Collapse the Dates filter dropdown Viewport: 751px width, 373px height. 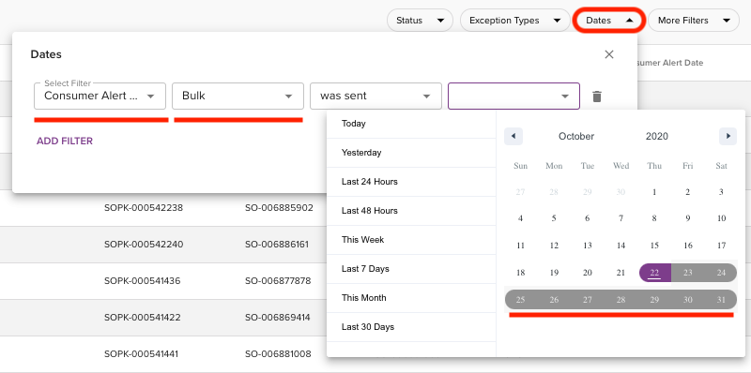(x=609, y=20)
